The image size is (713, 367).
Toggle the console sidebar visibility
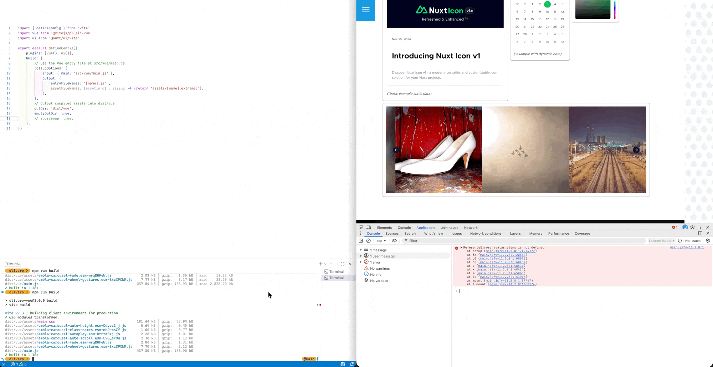point(361,241)
